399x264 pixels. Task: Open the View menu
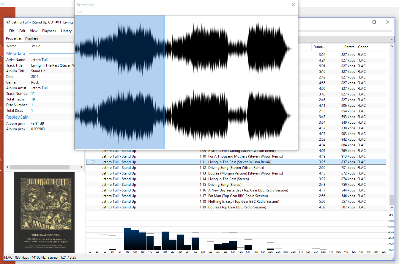point(34,31)
